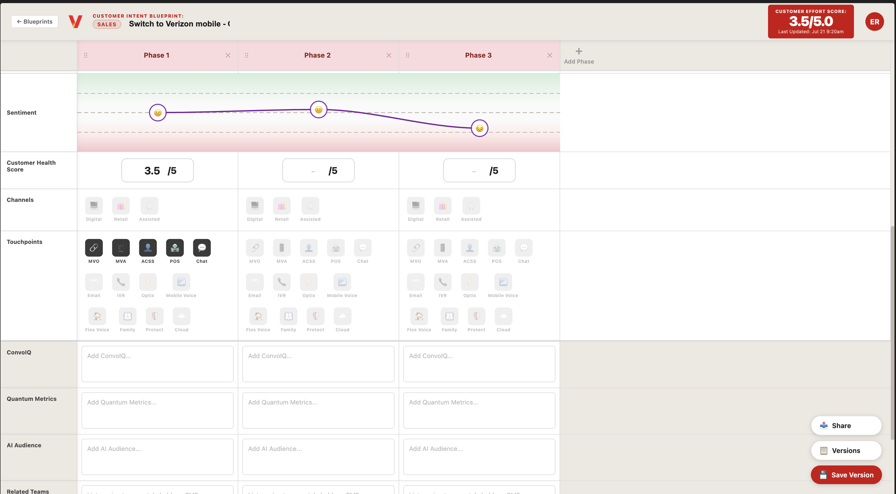
Task: Click the Phase 2 sentiment marker
Action: pos(319,110)
